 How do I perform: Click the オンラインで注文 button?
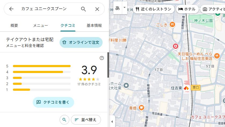(81, 42)
